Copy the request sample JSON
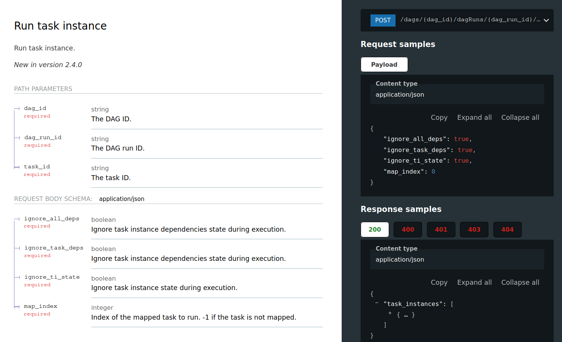Viewport: 562px width, 342px height. pyautogui.click(x=439, y=117)
